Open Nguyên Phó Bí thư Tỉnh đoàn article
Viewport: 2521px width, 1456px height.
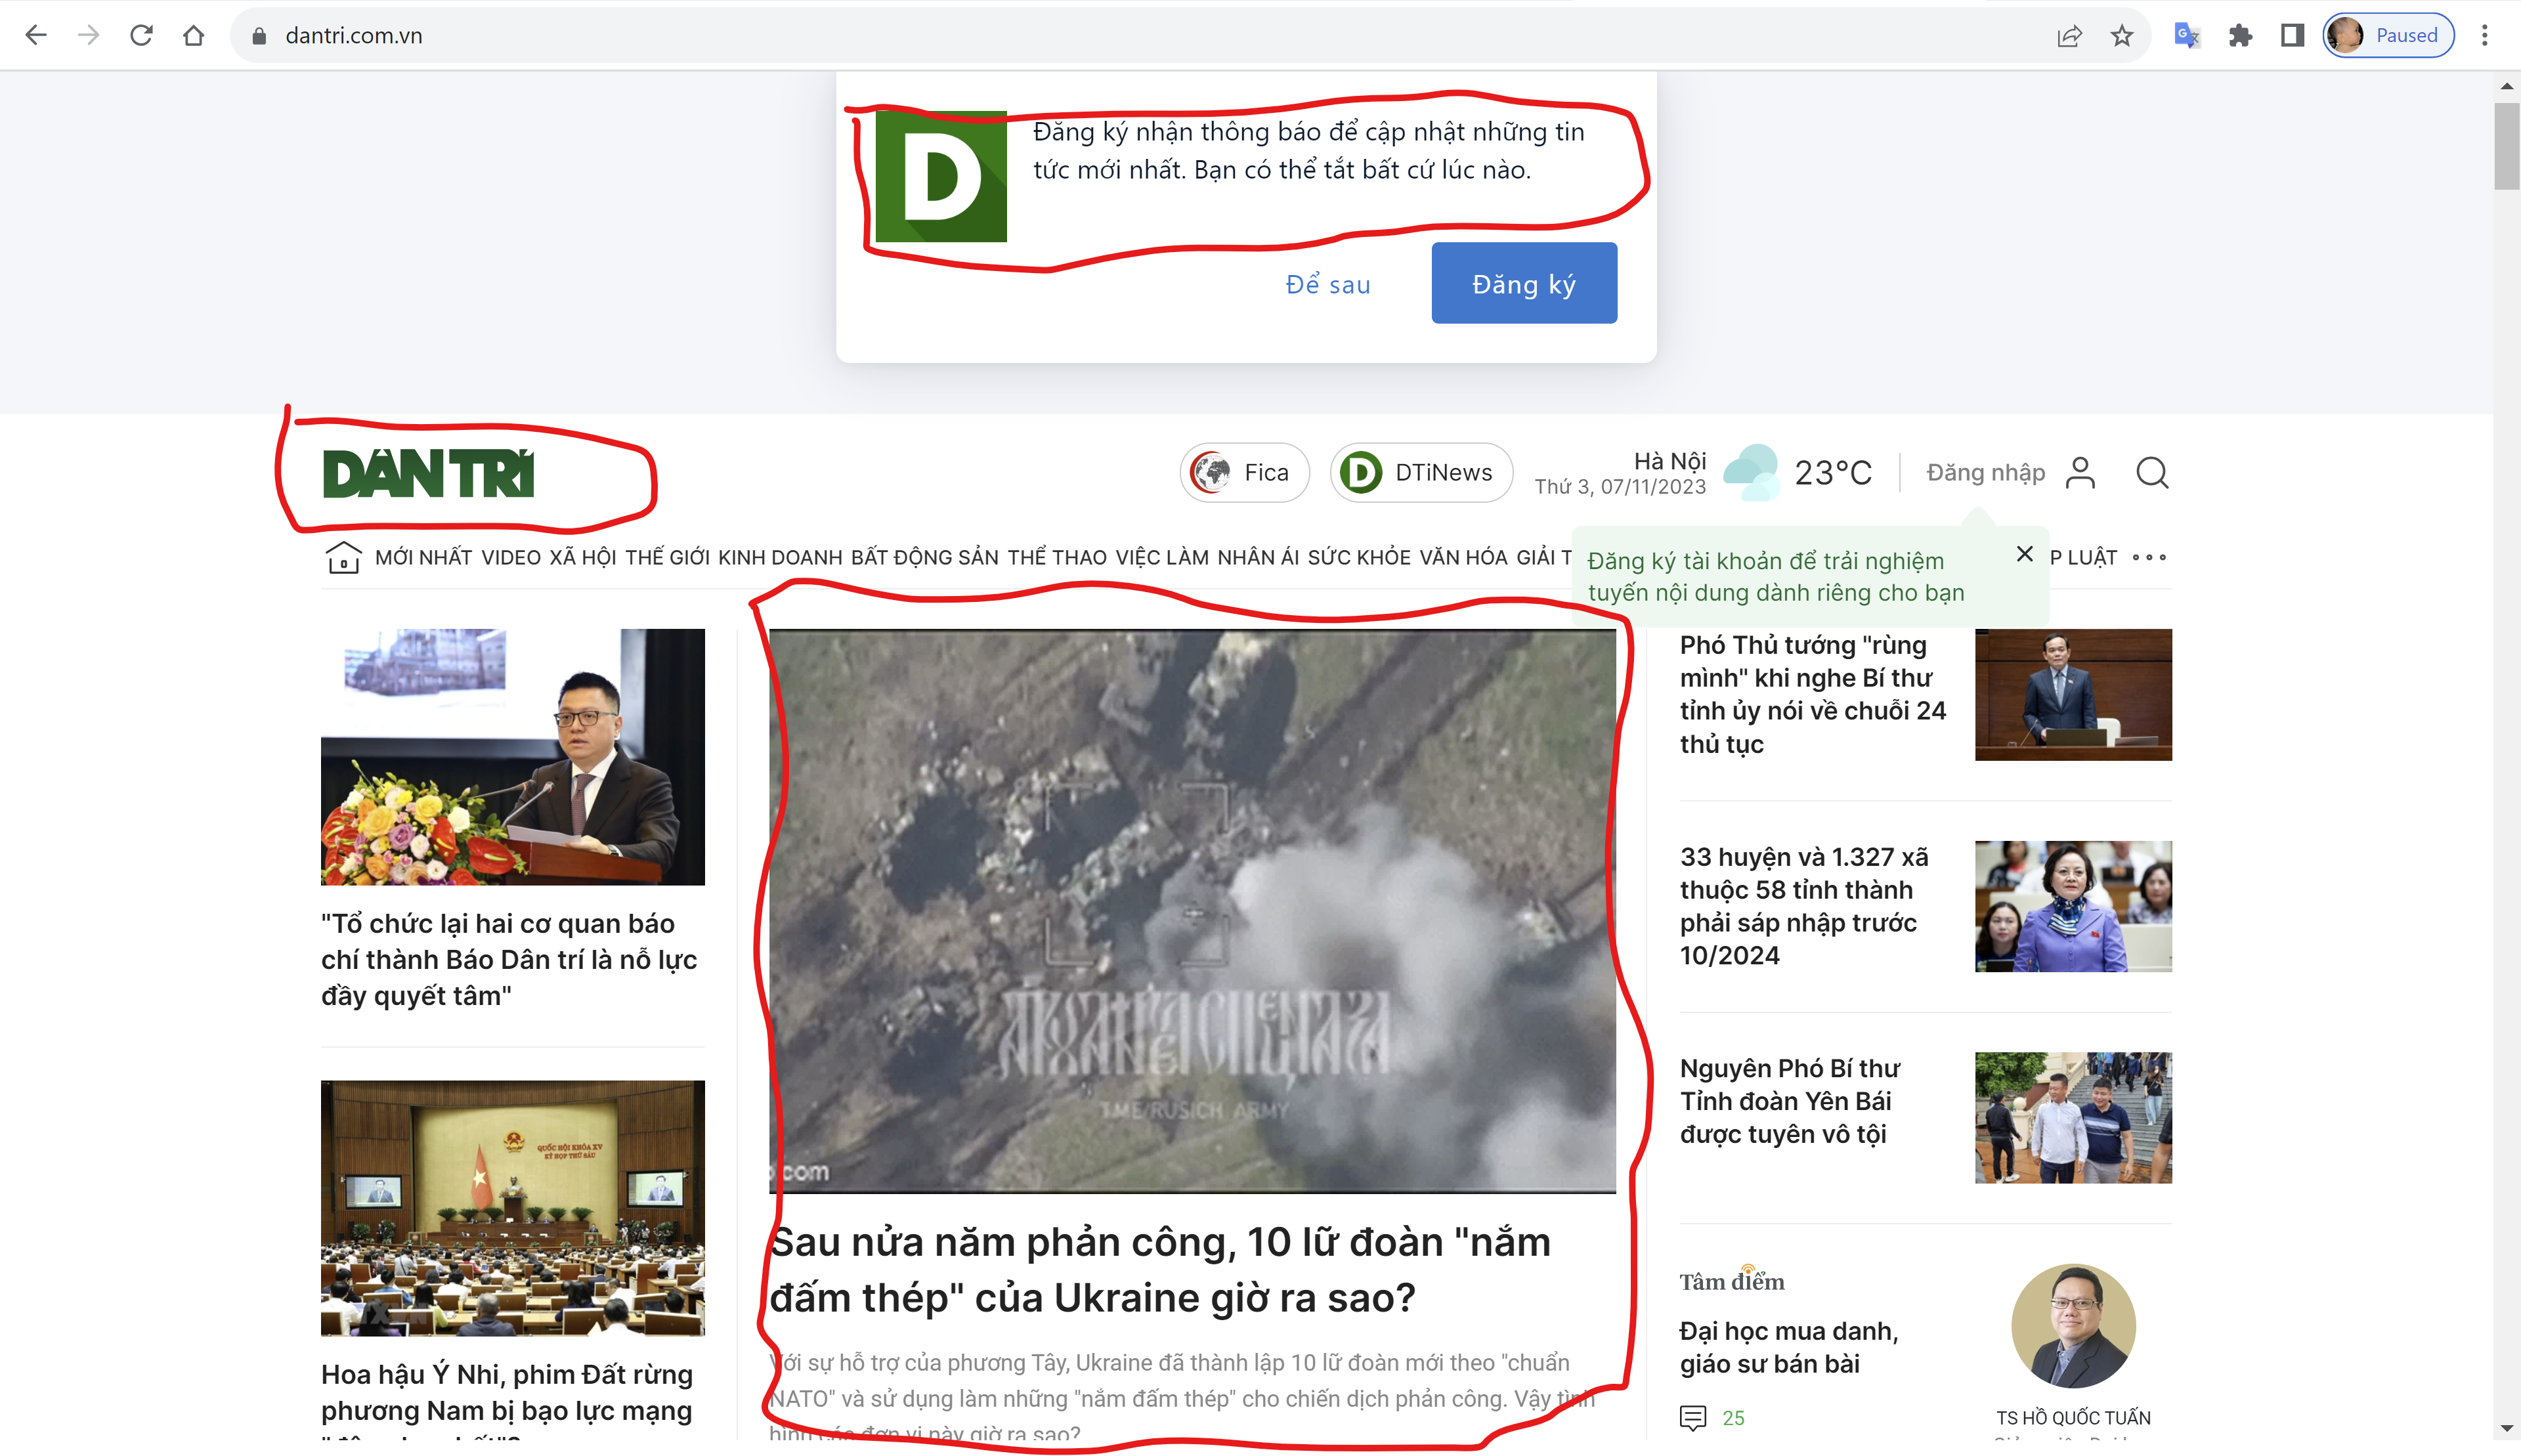1790,1101
